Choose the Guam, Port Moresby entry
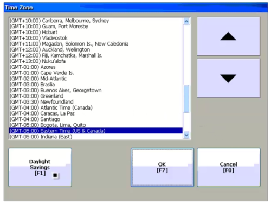 [x=96, y=27]
